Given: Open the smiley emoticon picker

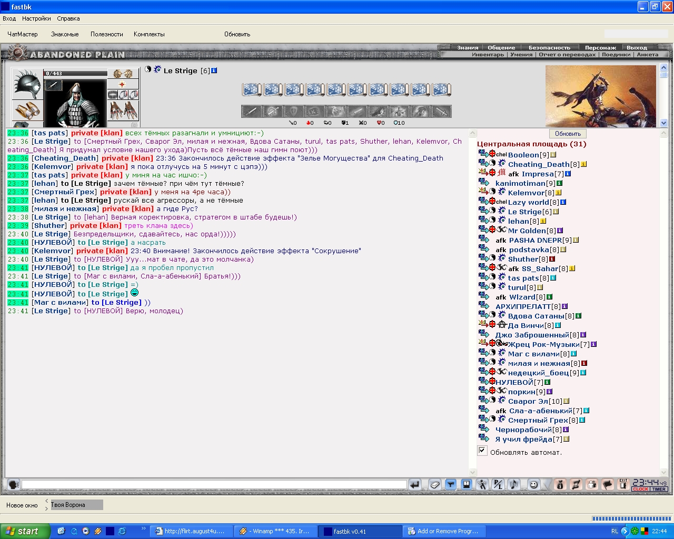Looking at the screenshot, I should [x=534, y=485].
